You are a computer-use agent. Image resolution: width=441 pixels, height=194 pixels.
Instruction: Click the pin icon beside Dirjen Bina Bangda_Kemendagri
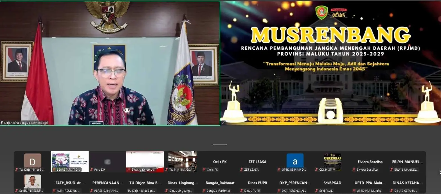(2, 123)
